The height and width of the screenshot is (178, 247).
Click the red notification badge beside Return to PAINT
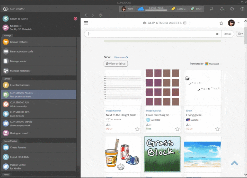coord(75,19)
